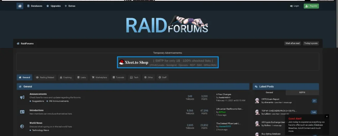Open 'All Crypto Exchange User' post
Image resolution: width=338 pixels, height=136 pixels.
273,122
